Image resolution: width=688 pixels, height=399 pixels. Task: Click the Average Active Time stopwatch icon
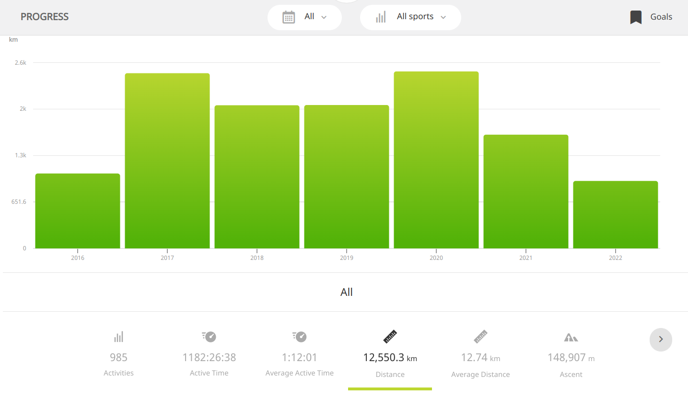pyautogui.click(x=300, y=337)
